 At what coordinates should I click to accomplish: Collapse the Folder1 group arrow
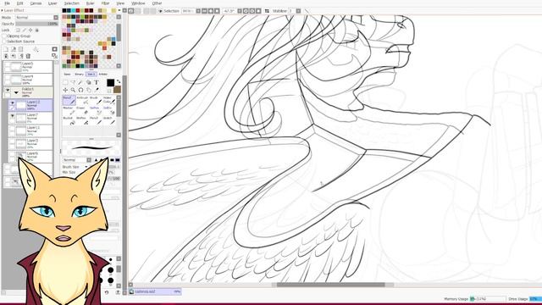click(x=16, y=92)
